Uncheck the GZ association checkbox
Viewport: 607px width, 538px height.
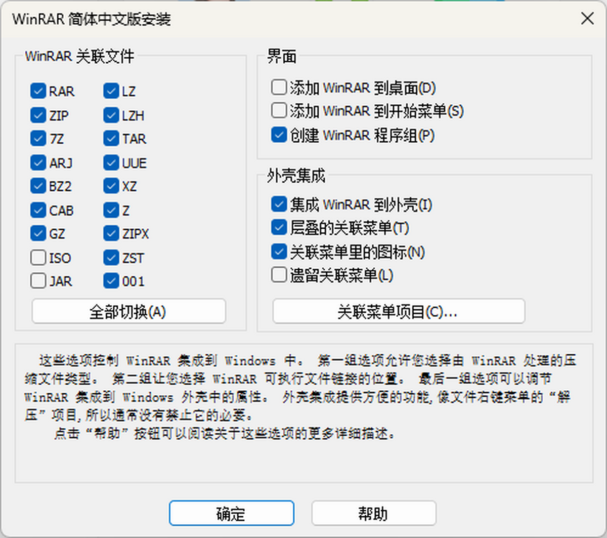tap(38, 233)
